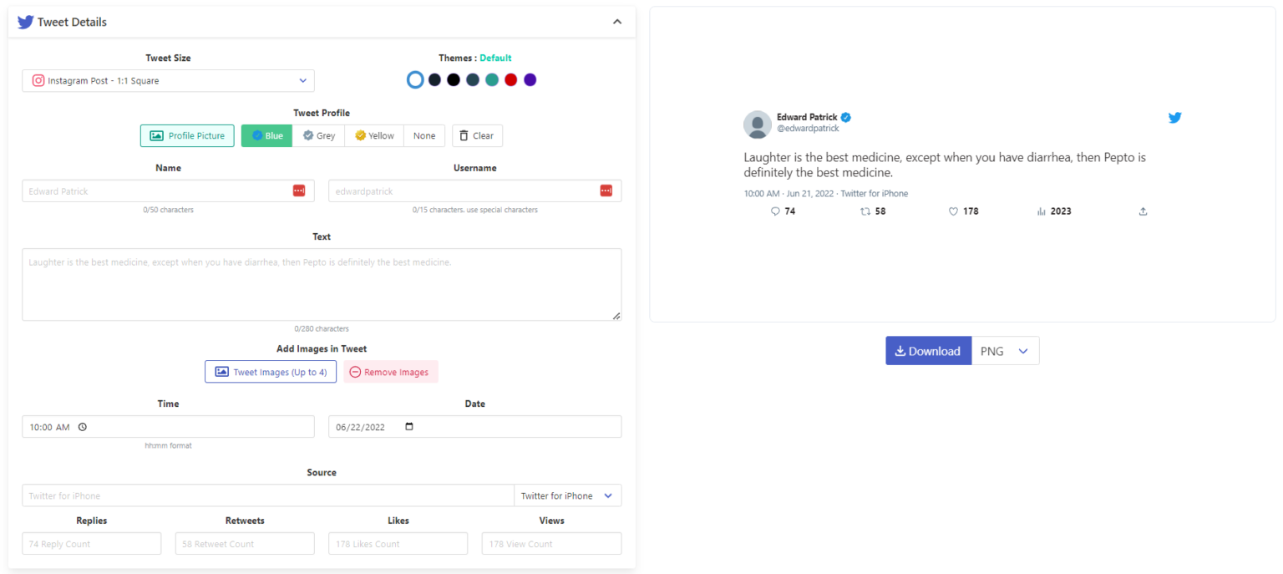Image resolution: width=1283 pixels, height=574 pixels.
Task: Click the like heart icon in the tweet preview
Action: click(952, 211)
